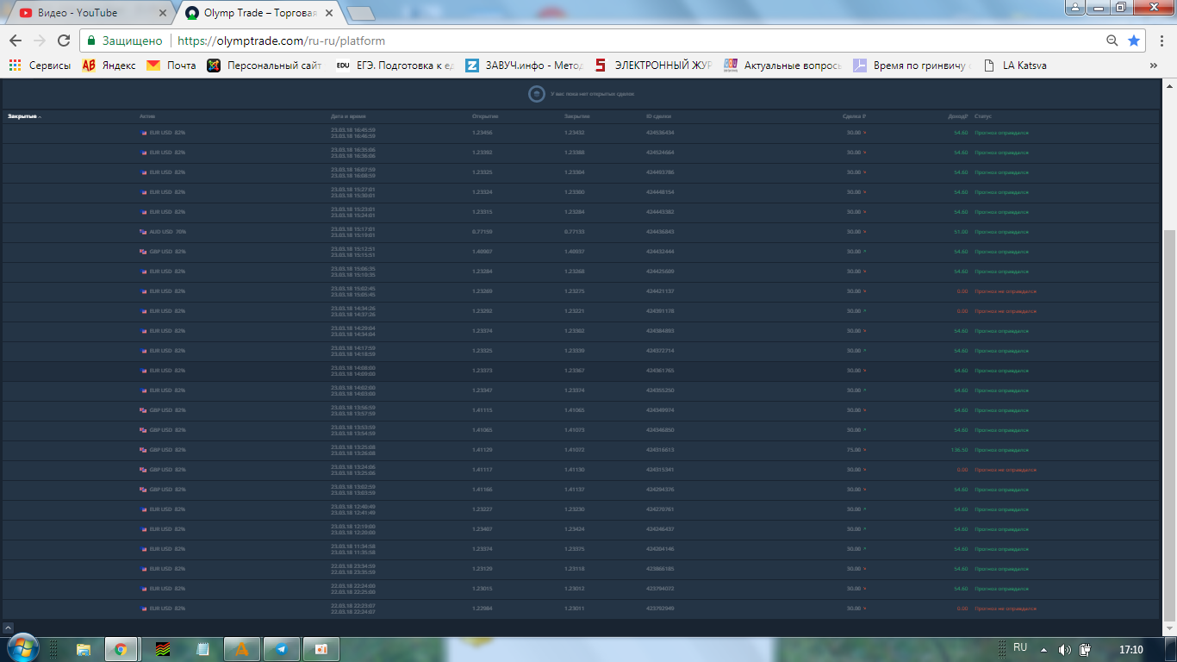Viewport: 1177px width, 662px height.
Task: Open the Почта bookmark
Action: [171, 65]
